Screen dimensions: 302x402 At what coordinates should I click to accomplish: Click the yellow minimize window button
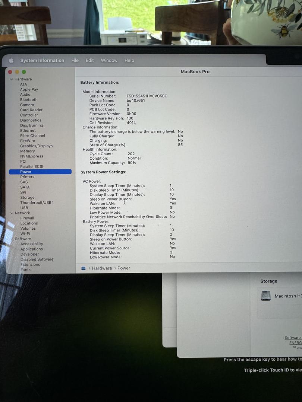pyautogui.click(x=17, y=72)
